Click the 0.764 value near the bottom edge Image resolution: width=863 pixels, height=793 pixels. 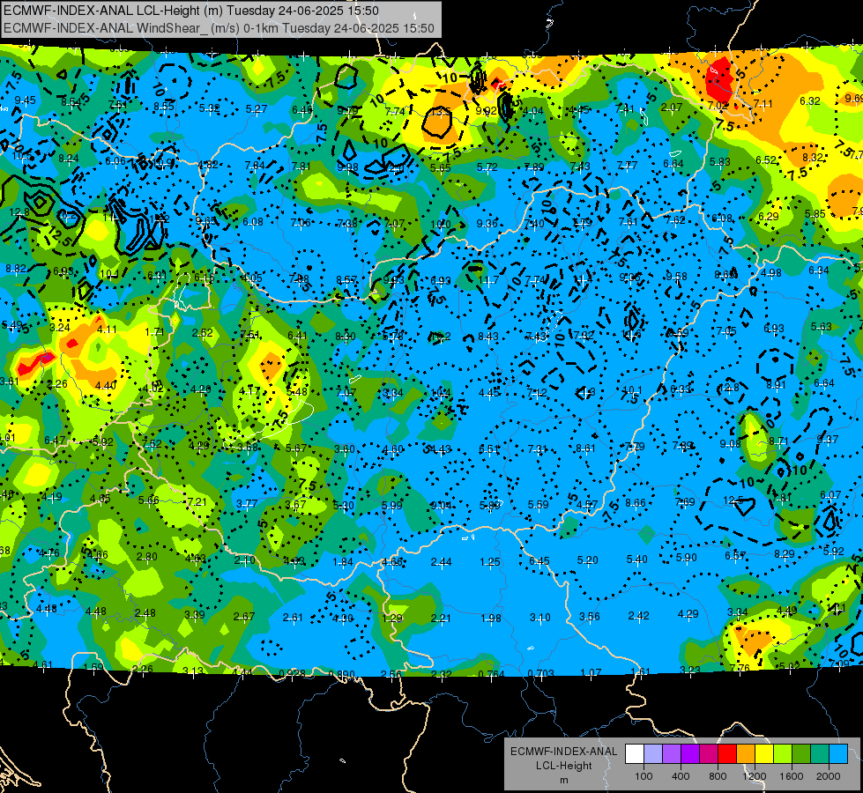pos(491,674)
